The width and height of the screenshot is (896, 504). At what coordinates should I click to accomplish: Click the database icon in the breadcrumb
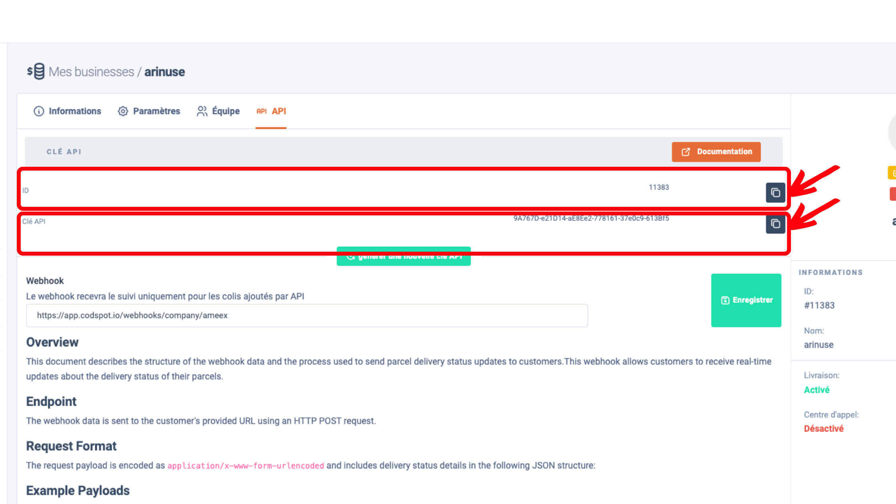pos(38,71)
